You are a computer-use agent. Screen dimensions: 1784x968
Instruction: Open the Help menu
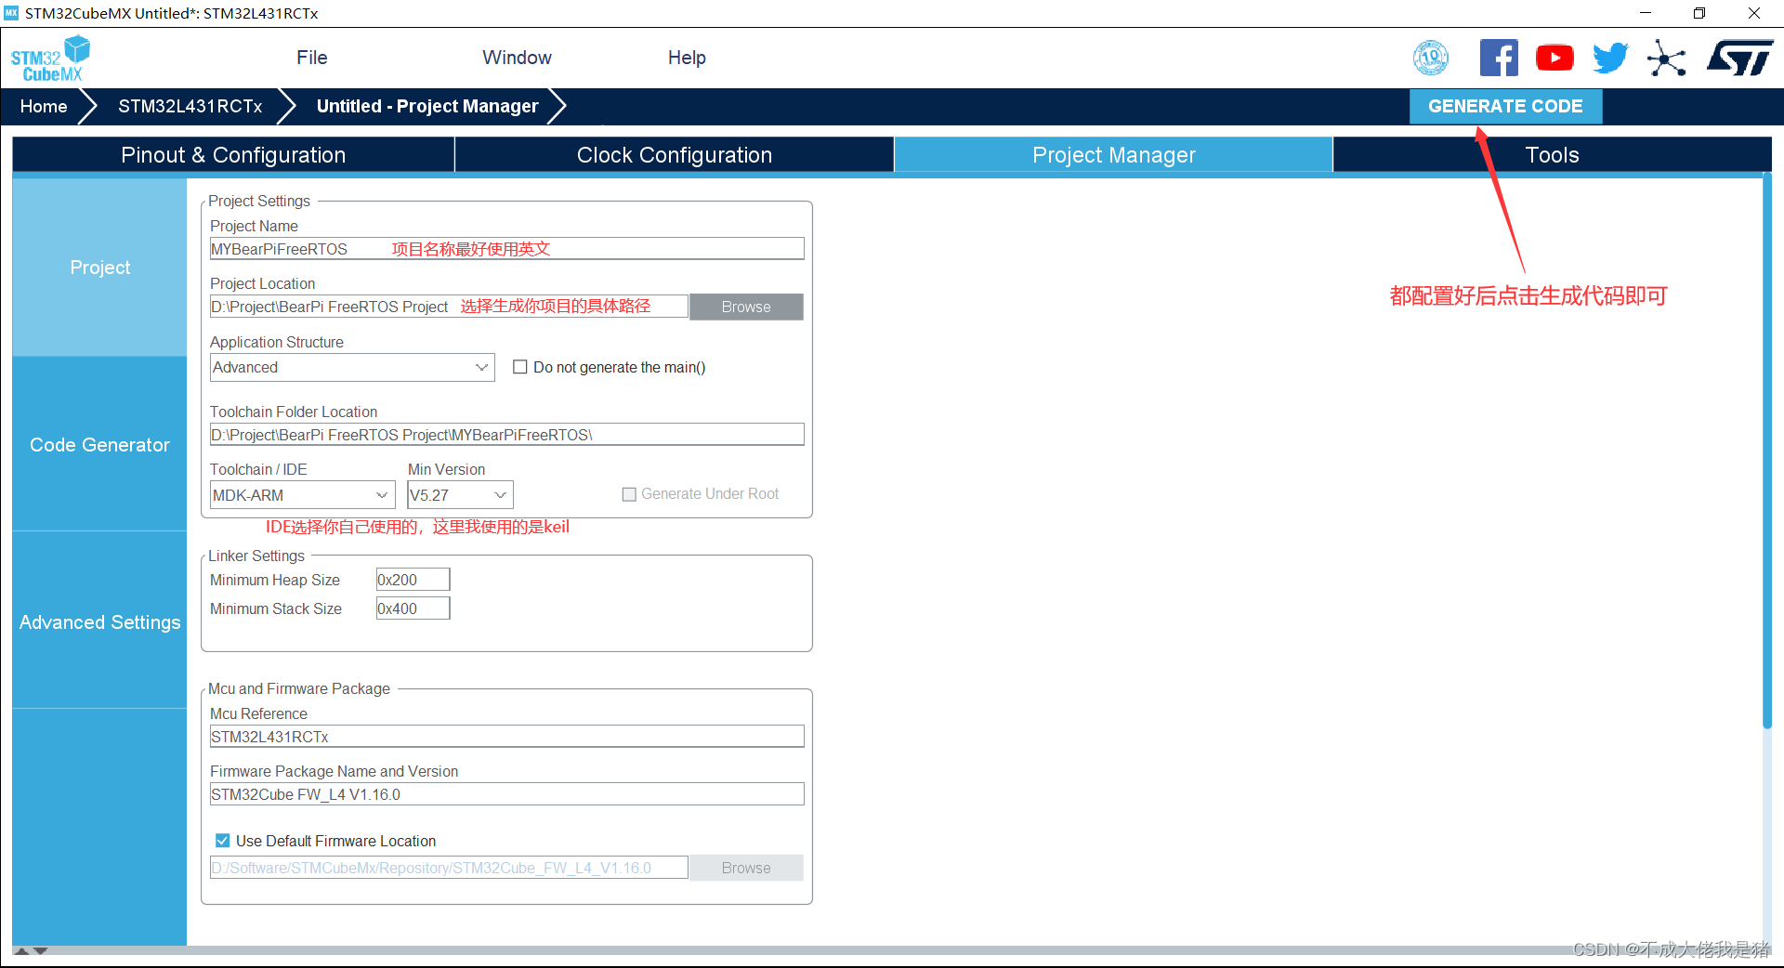687,58
